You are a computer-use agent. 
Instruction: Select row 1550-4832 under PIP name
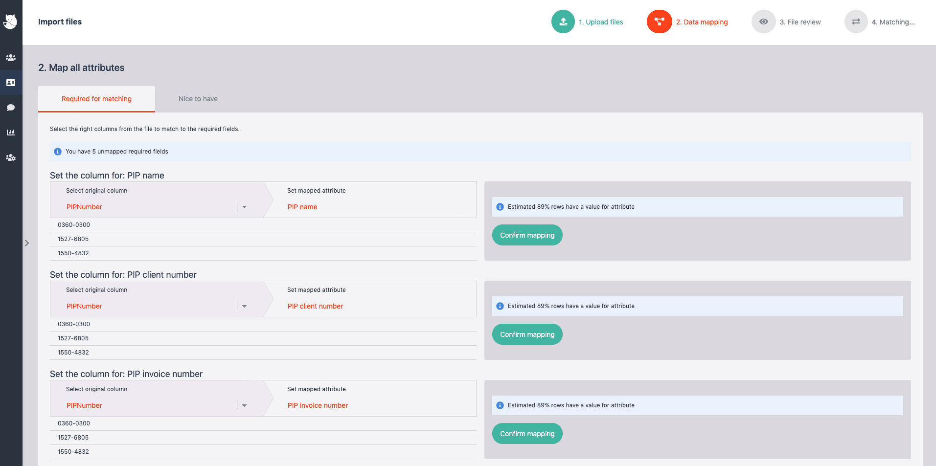tap(263, 253)
